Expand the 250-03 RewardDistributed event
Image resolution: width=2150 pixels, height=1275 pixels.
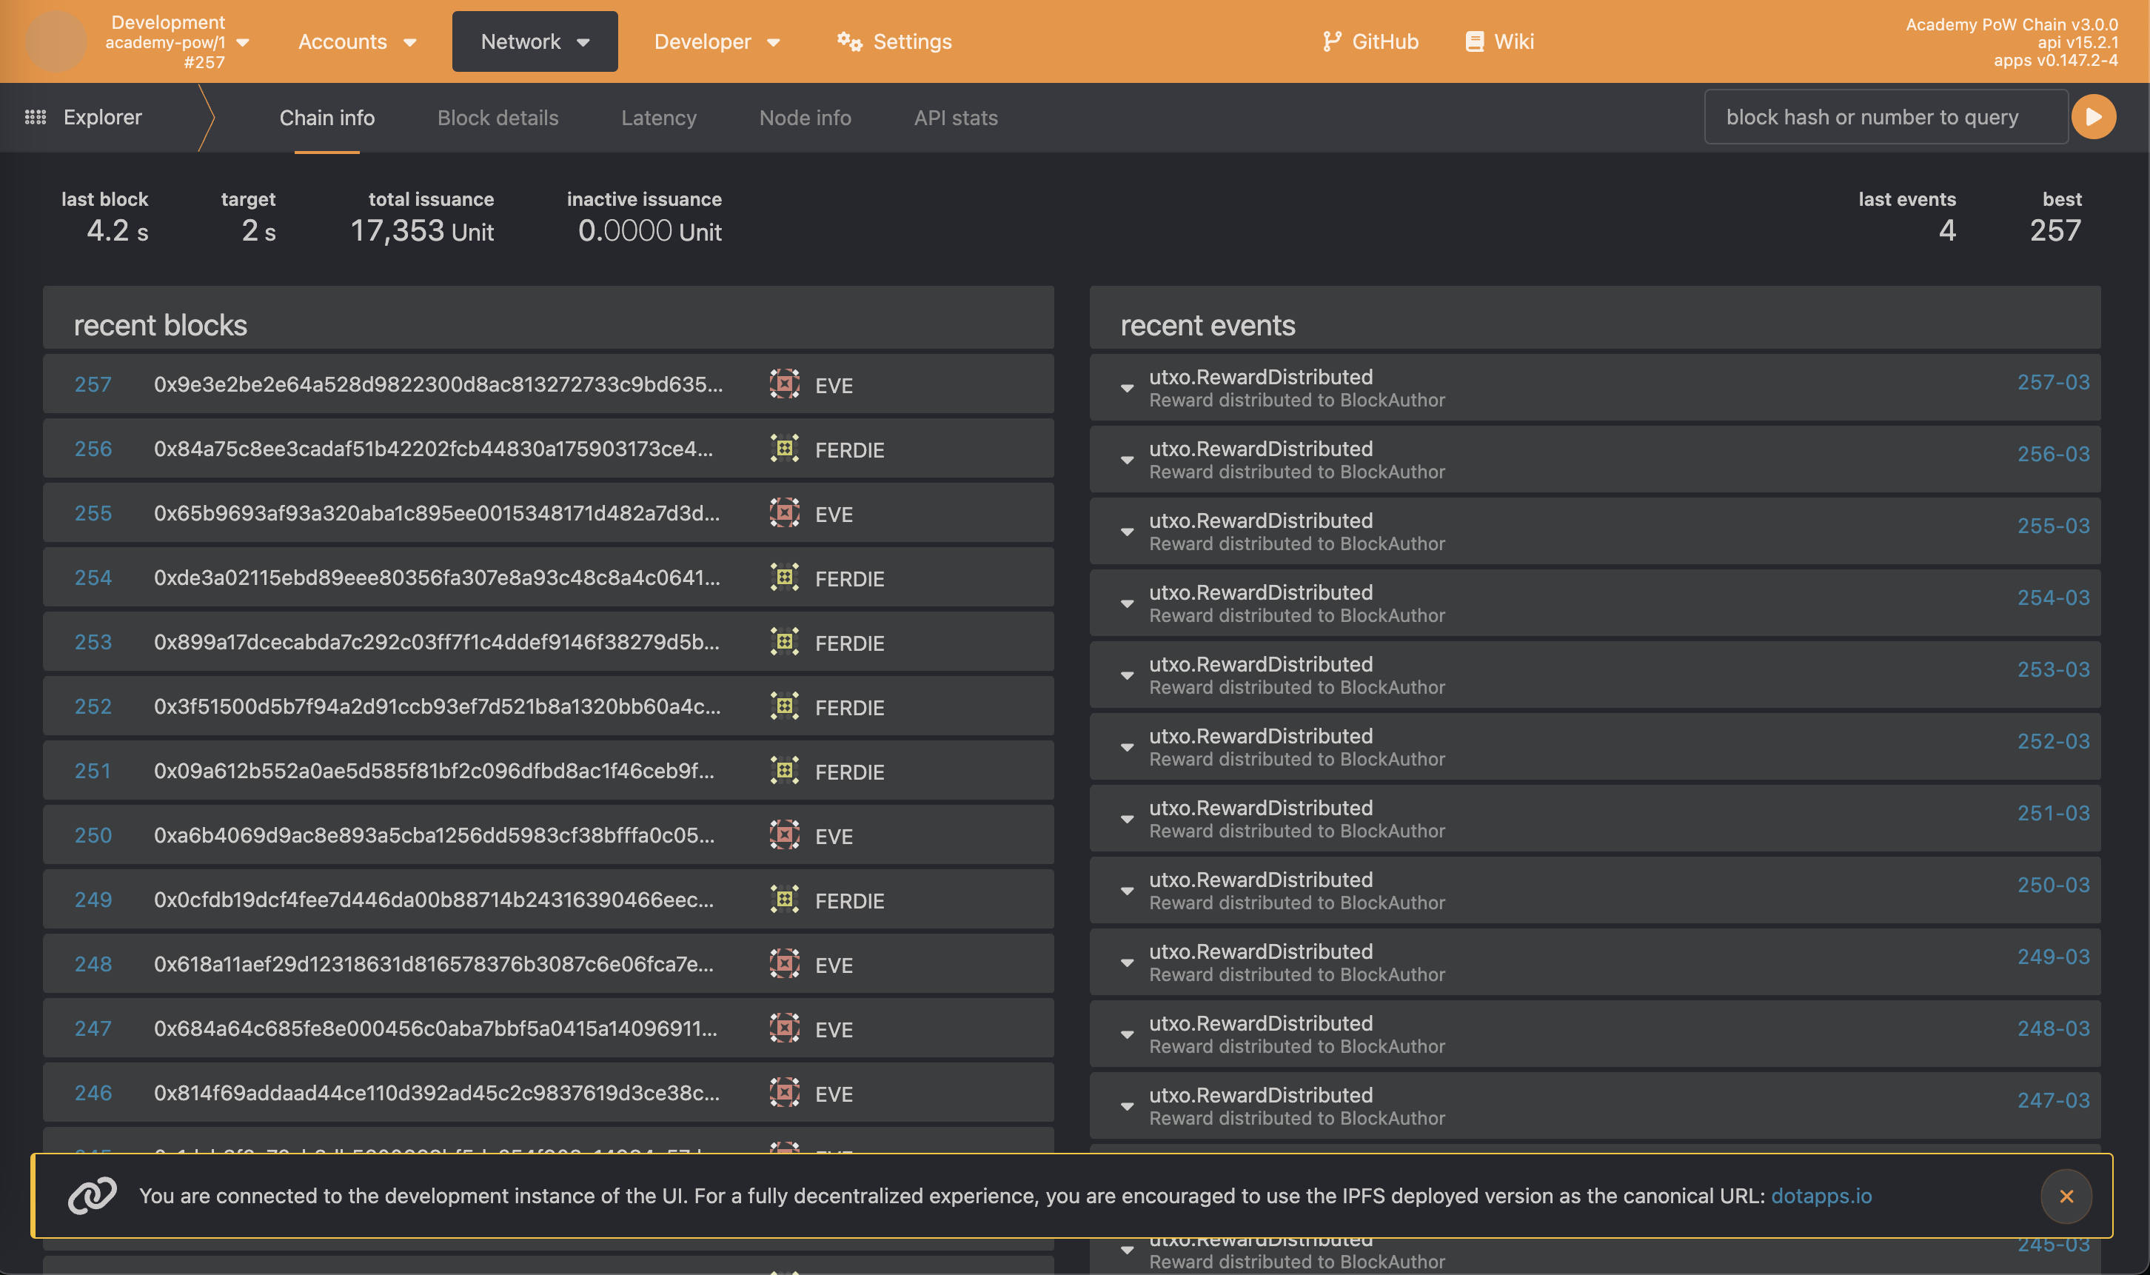pyautogui.click(x=1127, y=891)
